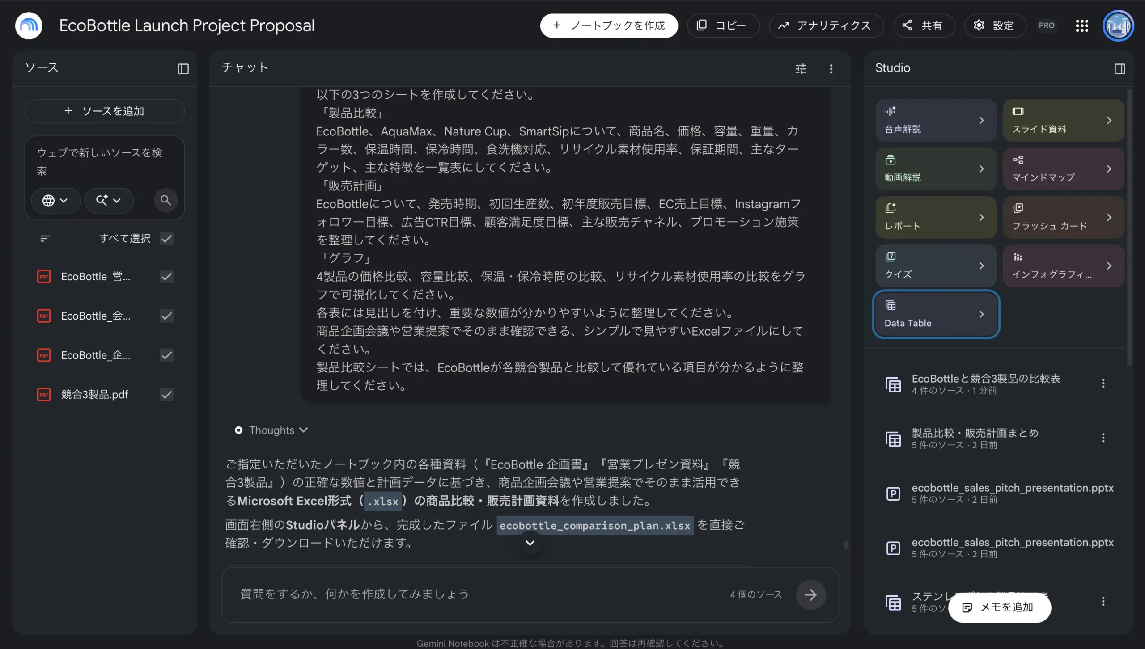Click ecobottle_comparison_plan.xlsx filename in chat

pos(595,525)
